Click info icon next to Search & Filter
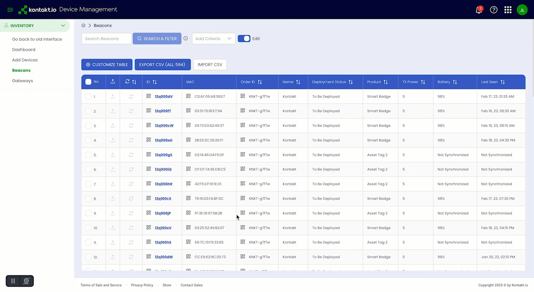 185,38
